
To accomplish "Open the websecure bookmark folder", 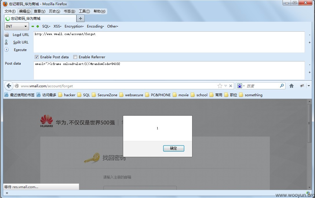I will tap(131, 95).
